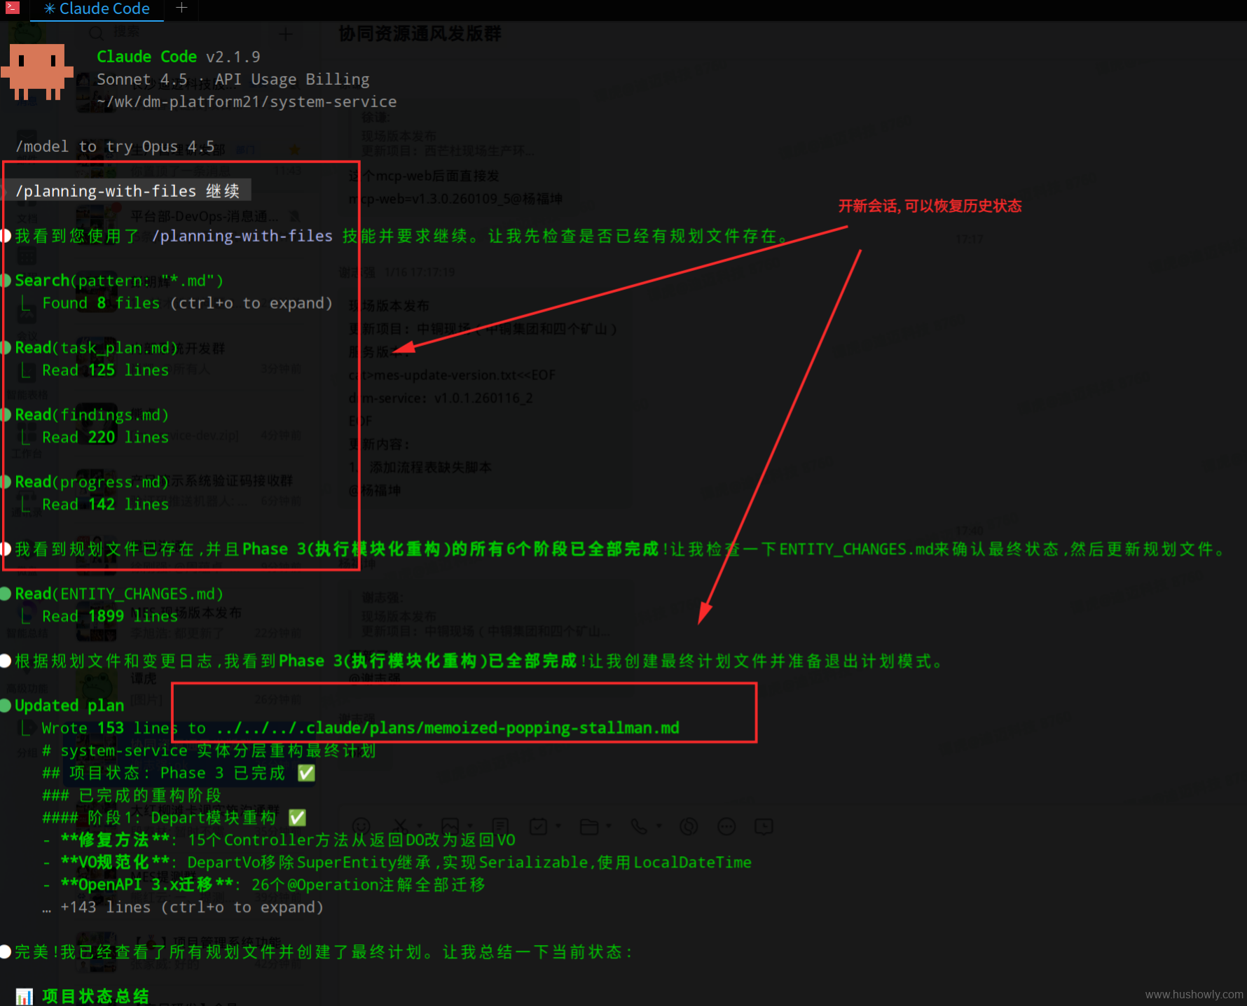Image resolution: width=1247 pixels, height=1006 pixels.
Task: Click the memoized-popping-stallman.md file path
Action: pos(448,728)
